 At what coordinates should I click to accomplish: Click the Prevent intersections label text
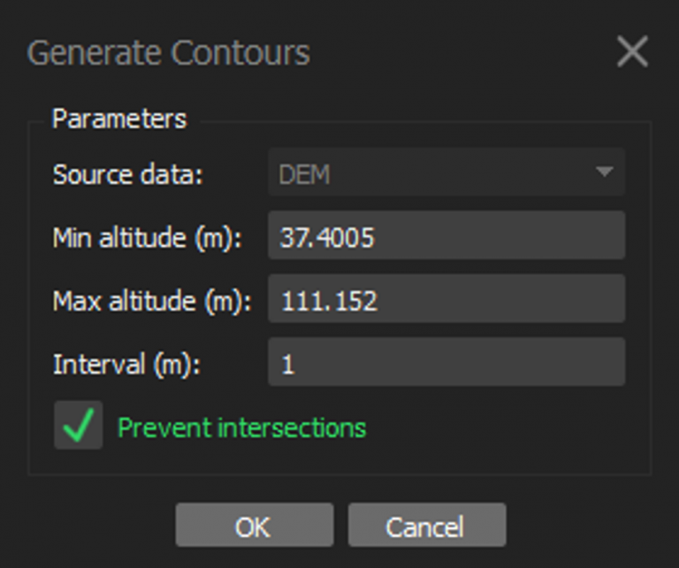point(241,428)
